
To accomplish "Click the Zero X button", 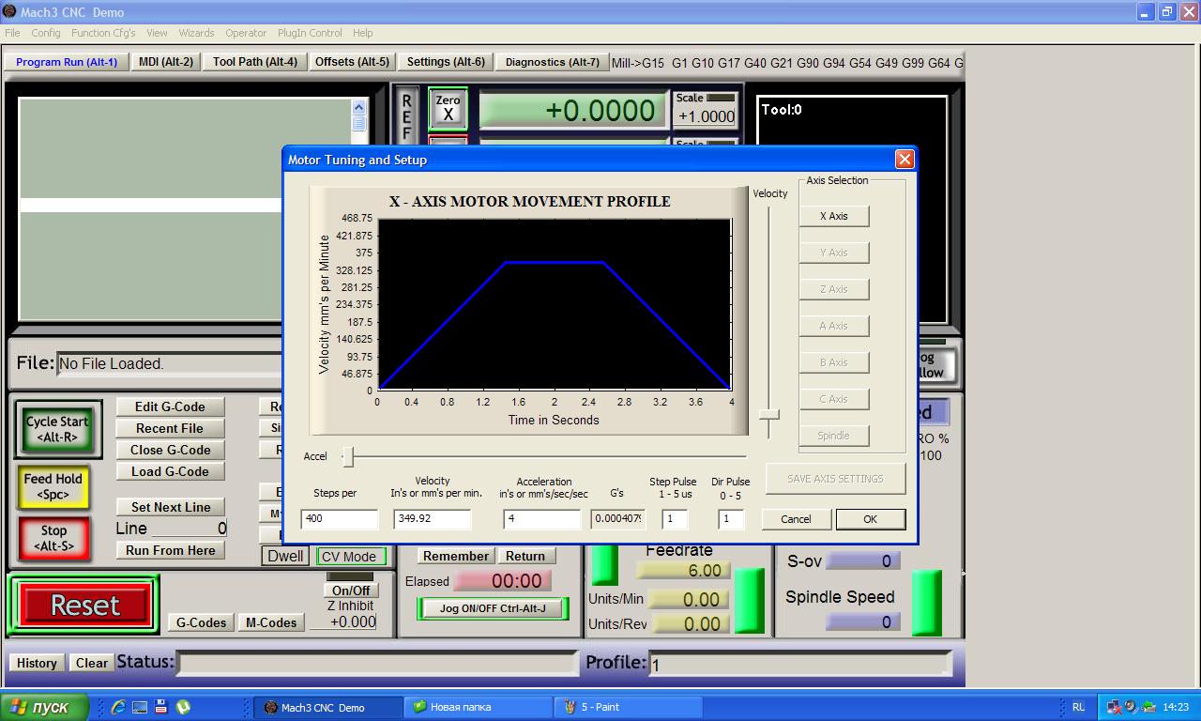I will pyautogui.click(x=448, y=108).
